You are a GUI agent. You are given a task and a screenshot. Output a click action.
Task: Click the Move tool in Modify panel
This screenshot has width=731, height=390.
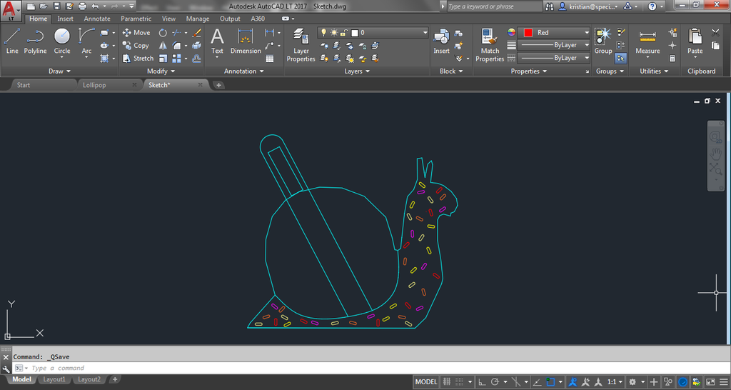136,33
